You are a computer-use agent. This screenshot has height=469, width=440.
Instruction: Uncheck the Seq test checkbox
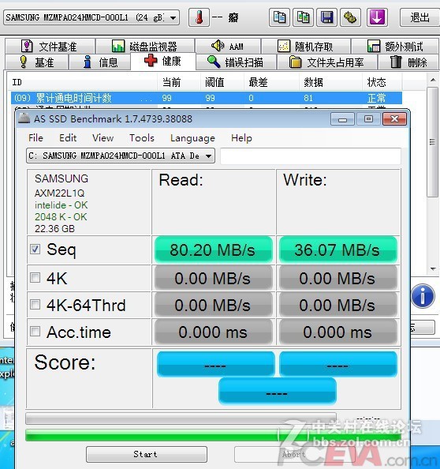35,250
